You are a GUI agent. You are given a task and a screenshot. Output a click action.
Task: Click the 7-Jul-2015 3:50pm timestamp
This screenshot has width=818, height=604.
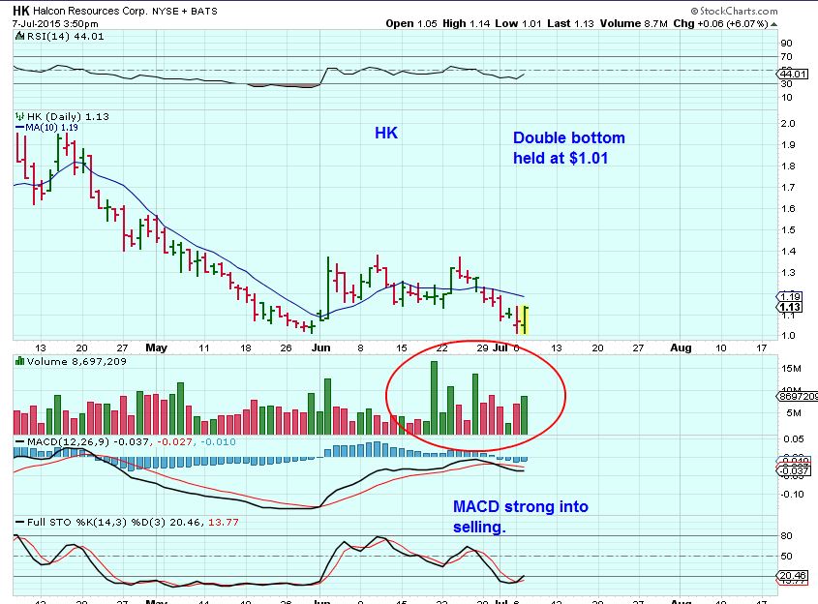click(55, 24)
